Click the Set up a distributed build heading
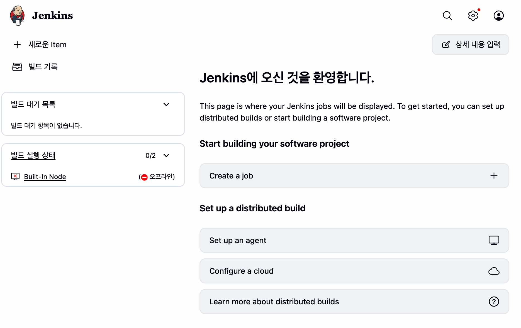This screenshot has width=521, height=328. click(252, 208)
